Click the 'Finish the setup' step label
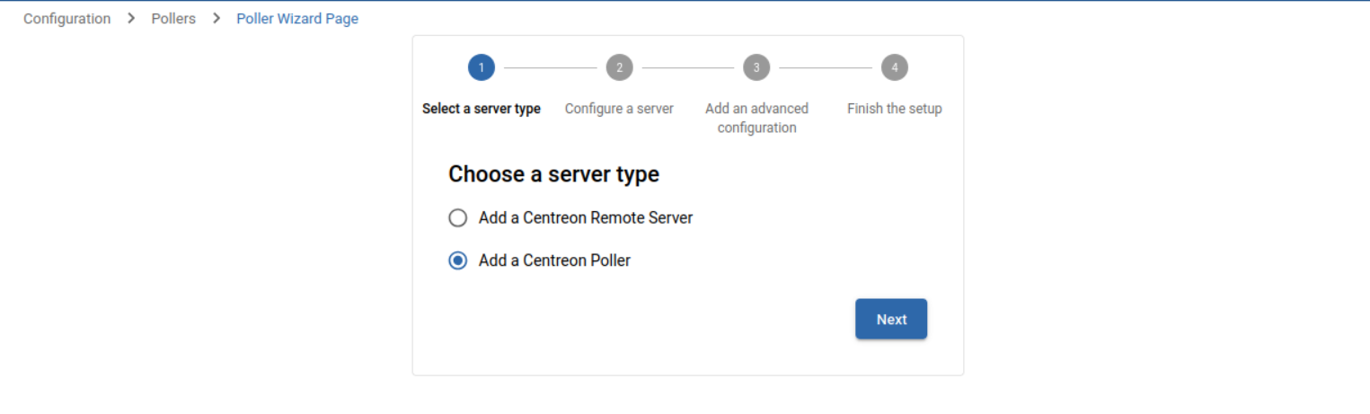Viewport: 1370px width, 414px height. coord(895,109)
